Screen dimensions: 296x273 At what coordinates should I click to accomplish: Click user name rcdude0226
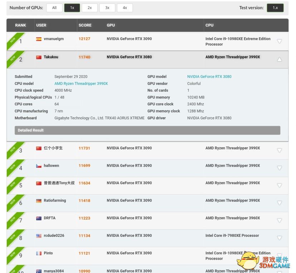(54, 235)
